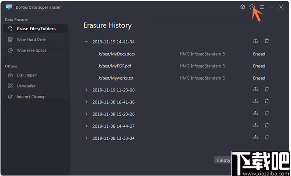Expand the 2019-11-19 11-23-00 entry
The image size is (291, 176).
point(86,90)
